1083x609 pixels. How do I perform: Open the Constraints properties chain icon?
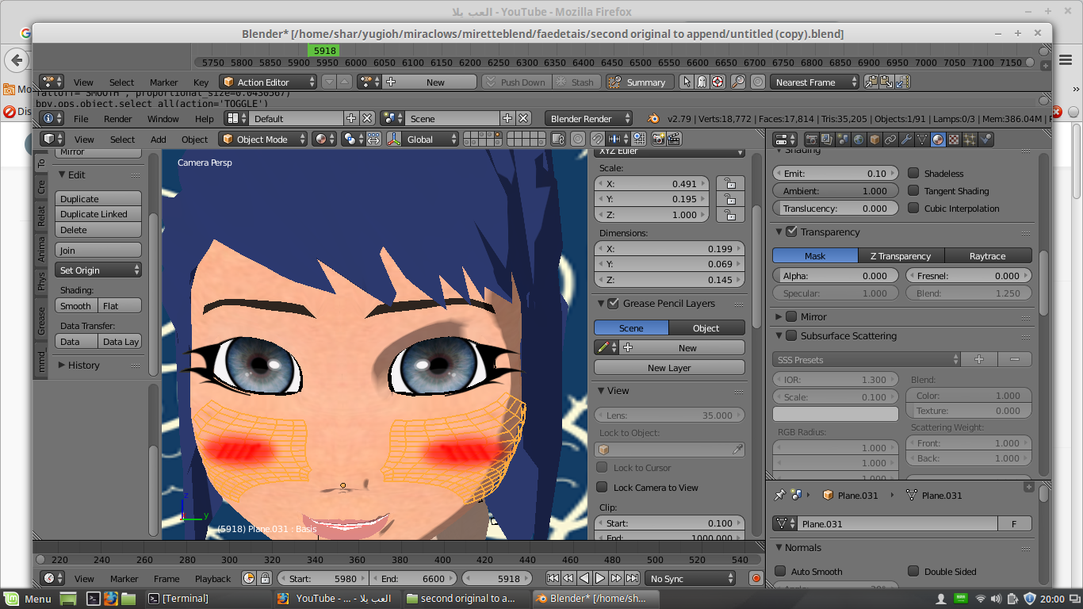(890, 139)
